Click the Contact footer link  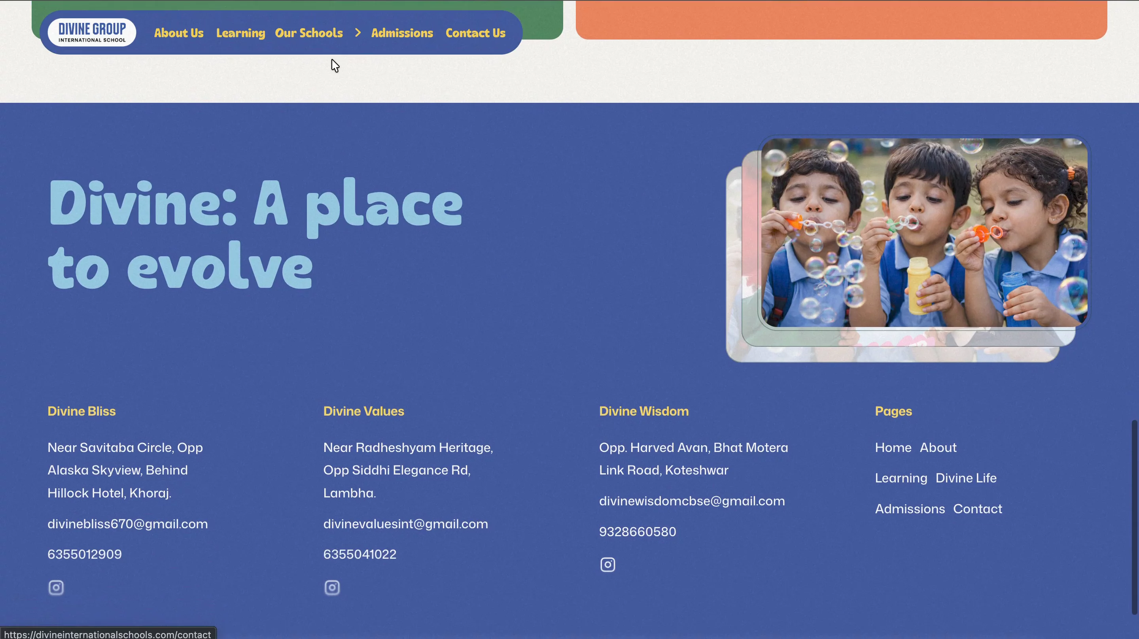click(977, 509)
